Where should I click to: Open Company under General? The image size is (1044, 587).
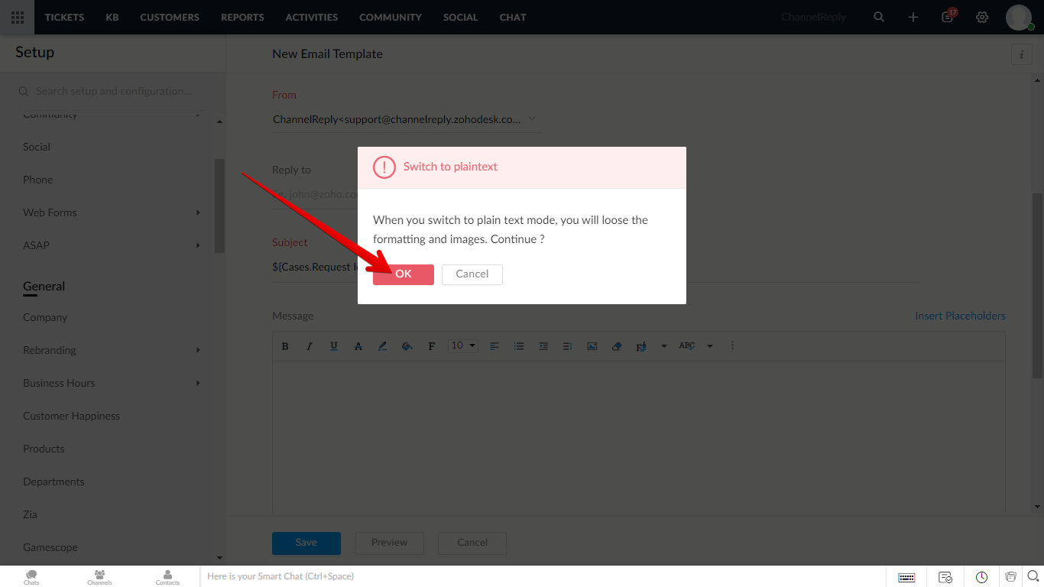pyautogui.click(x=45, y=317)
